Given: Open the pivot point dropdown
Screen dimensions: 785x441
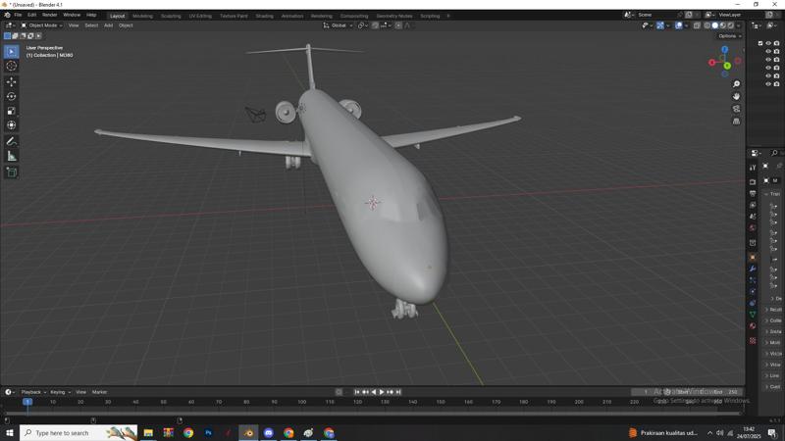Looking at the screenshot, I should point(362,25).
